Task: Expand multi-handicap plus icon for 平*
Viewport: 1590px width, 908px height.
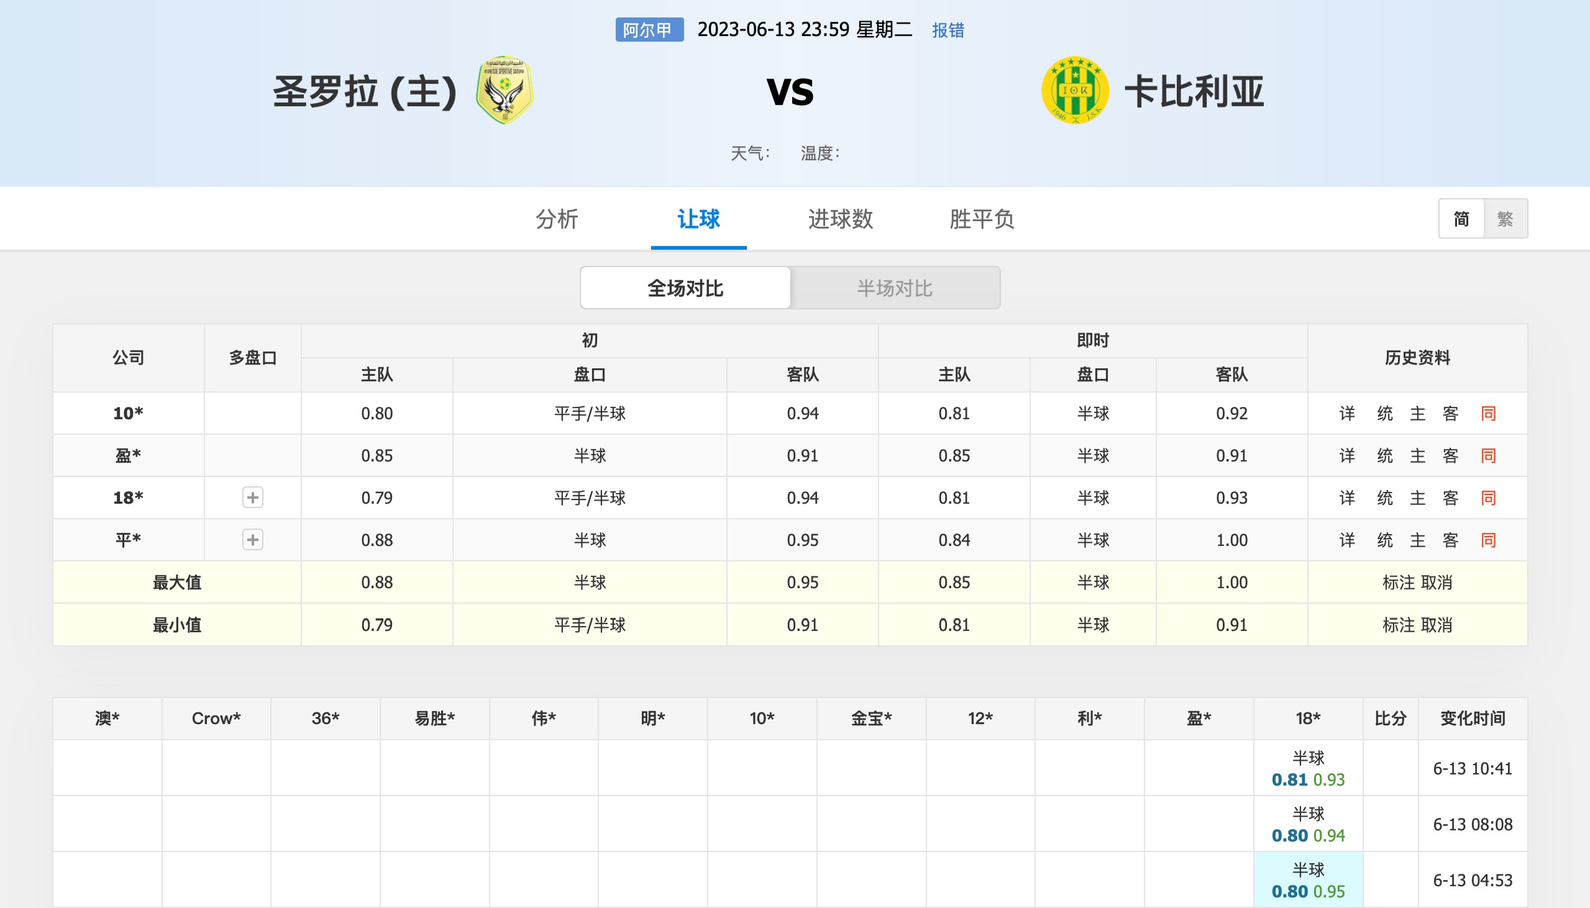Action: pos(253,540)
